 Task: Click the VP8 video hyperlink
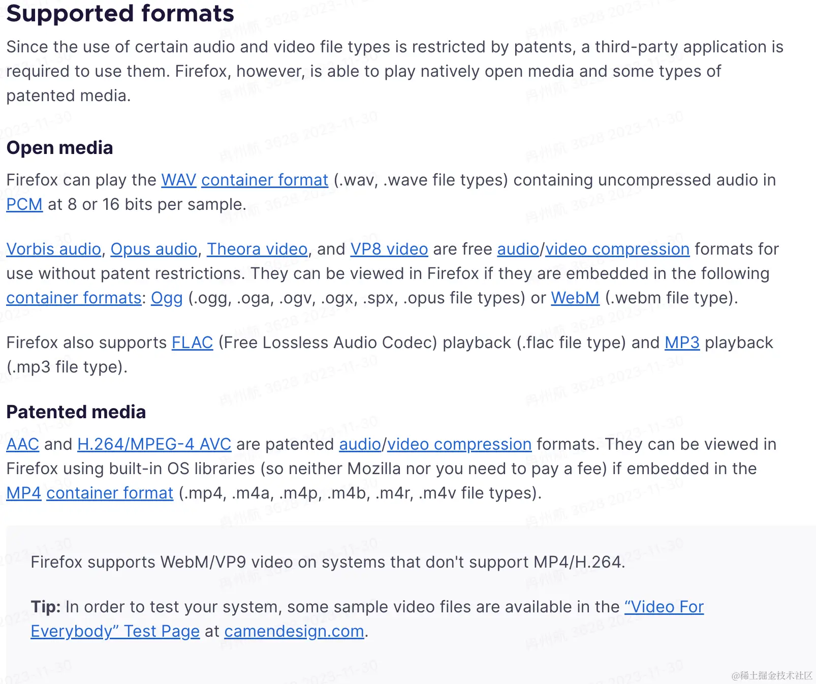(x=389, y=249)
